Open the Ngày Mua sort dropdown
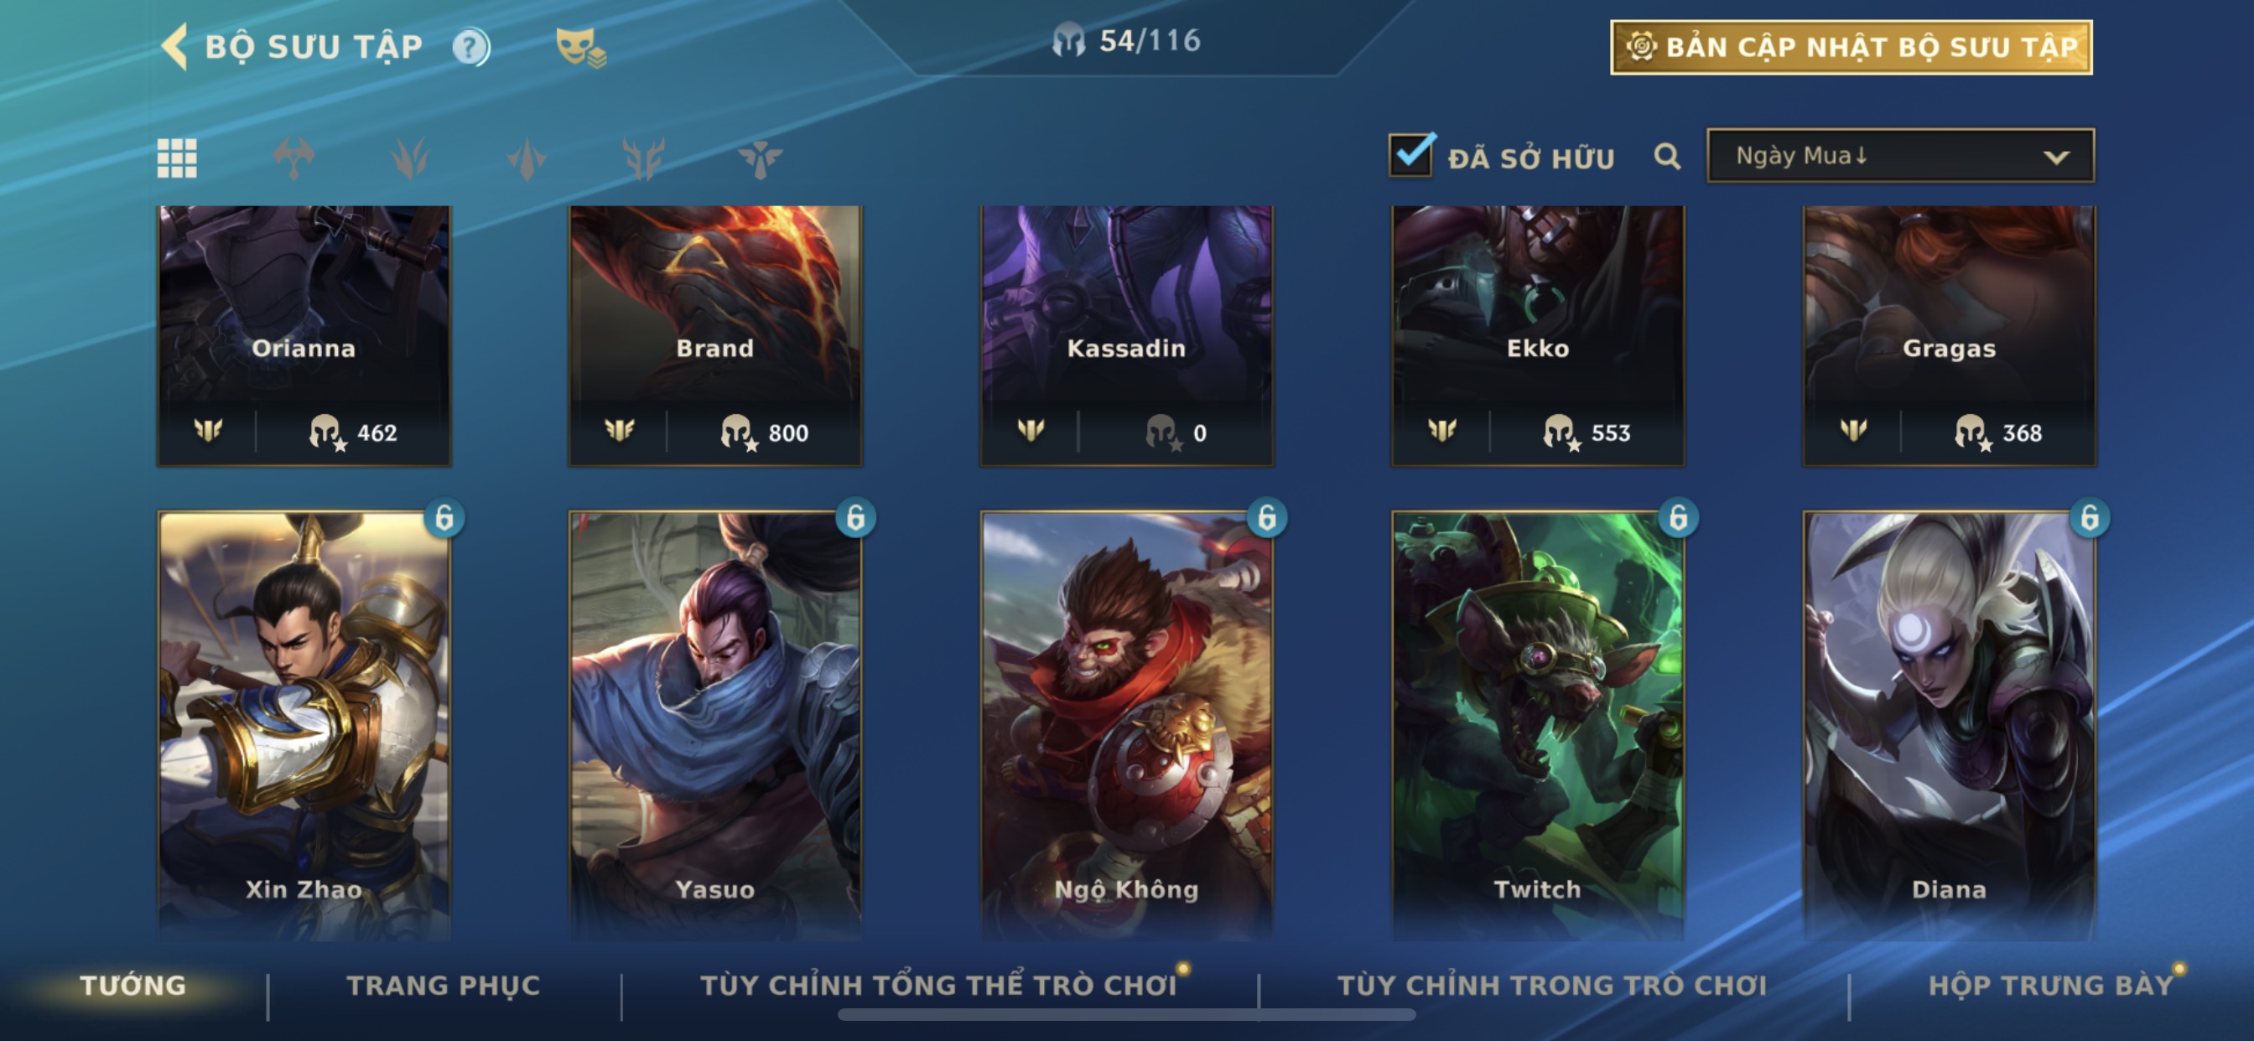The width and height of the screenshot is (2254, 1041). click(x=1900, y=156)
